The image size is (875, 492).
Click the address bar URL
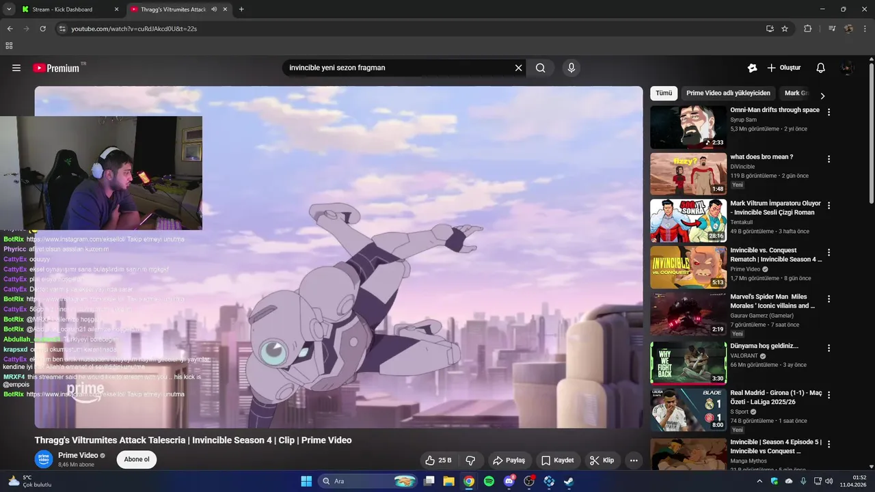[x=134, y=29]
